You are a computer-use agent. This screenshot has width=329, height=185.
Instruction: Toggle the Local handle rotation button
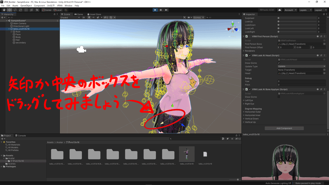coord(58,10)
